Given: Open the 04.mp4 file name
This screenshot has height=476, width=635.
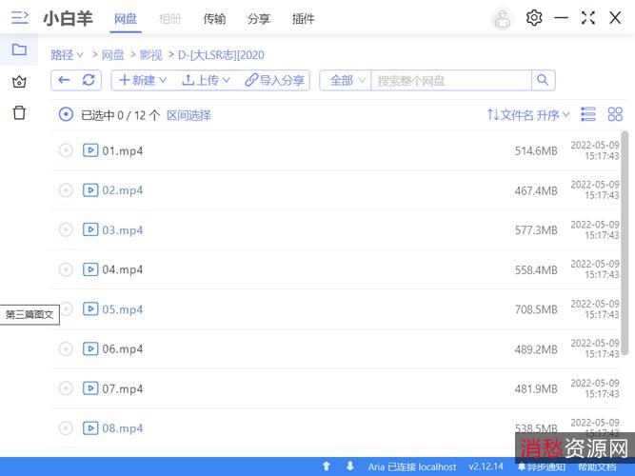Looking at the screenshot, I should point(122,269).
